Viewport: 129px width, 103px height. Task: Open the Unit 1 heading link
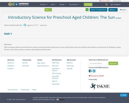(8, 34)
